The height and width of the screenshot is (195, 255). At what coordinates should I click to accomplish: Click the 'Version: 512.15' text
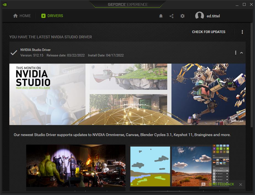(32, 55)
